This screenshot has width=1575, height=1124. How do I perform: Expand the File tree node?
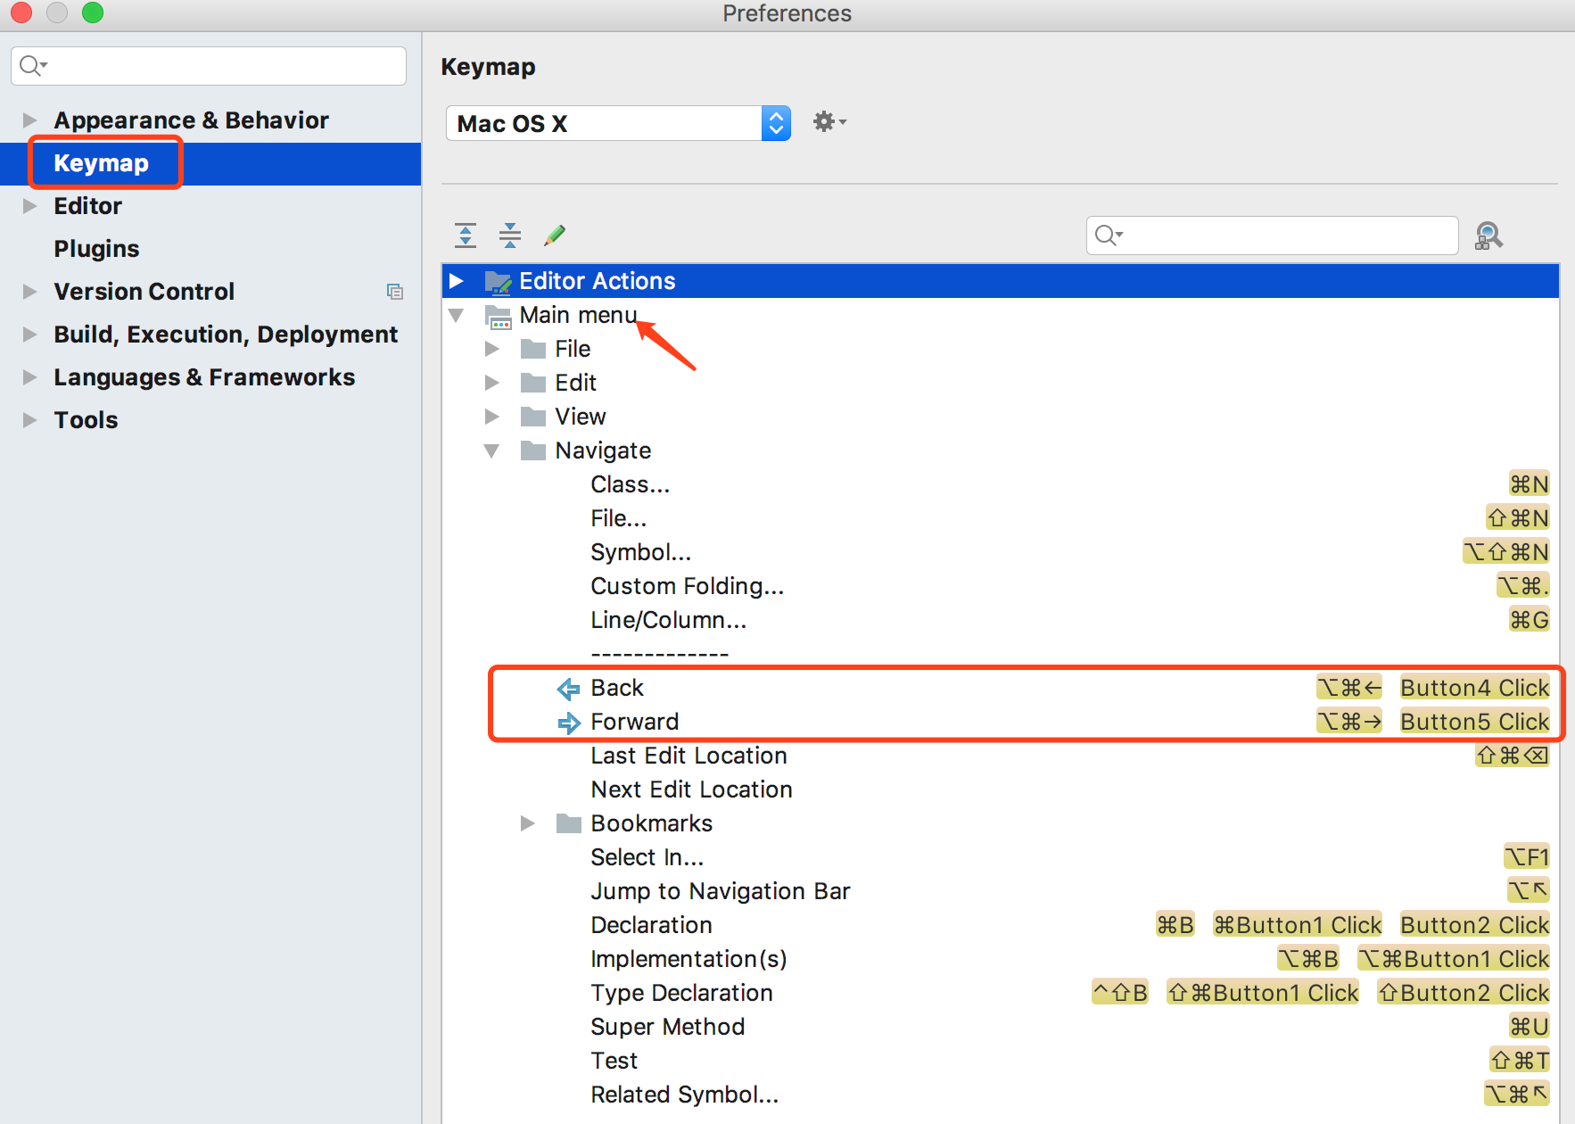pos(492,349)
